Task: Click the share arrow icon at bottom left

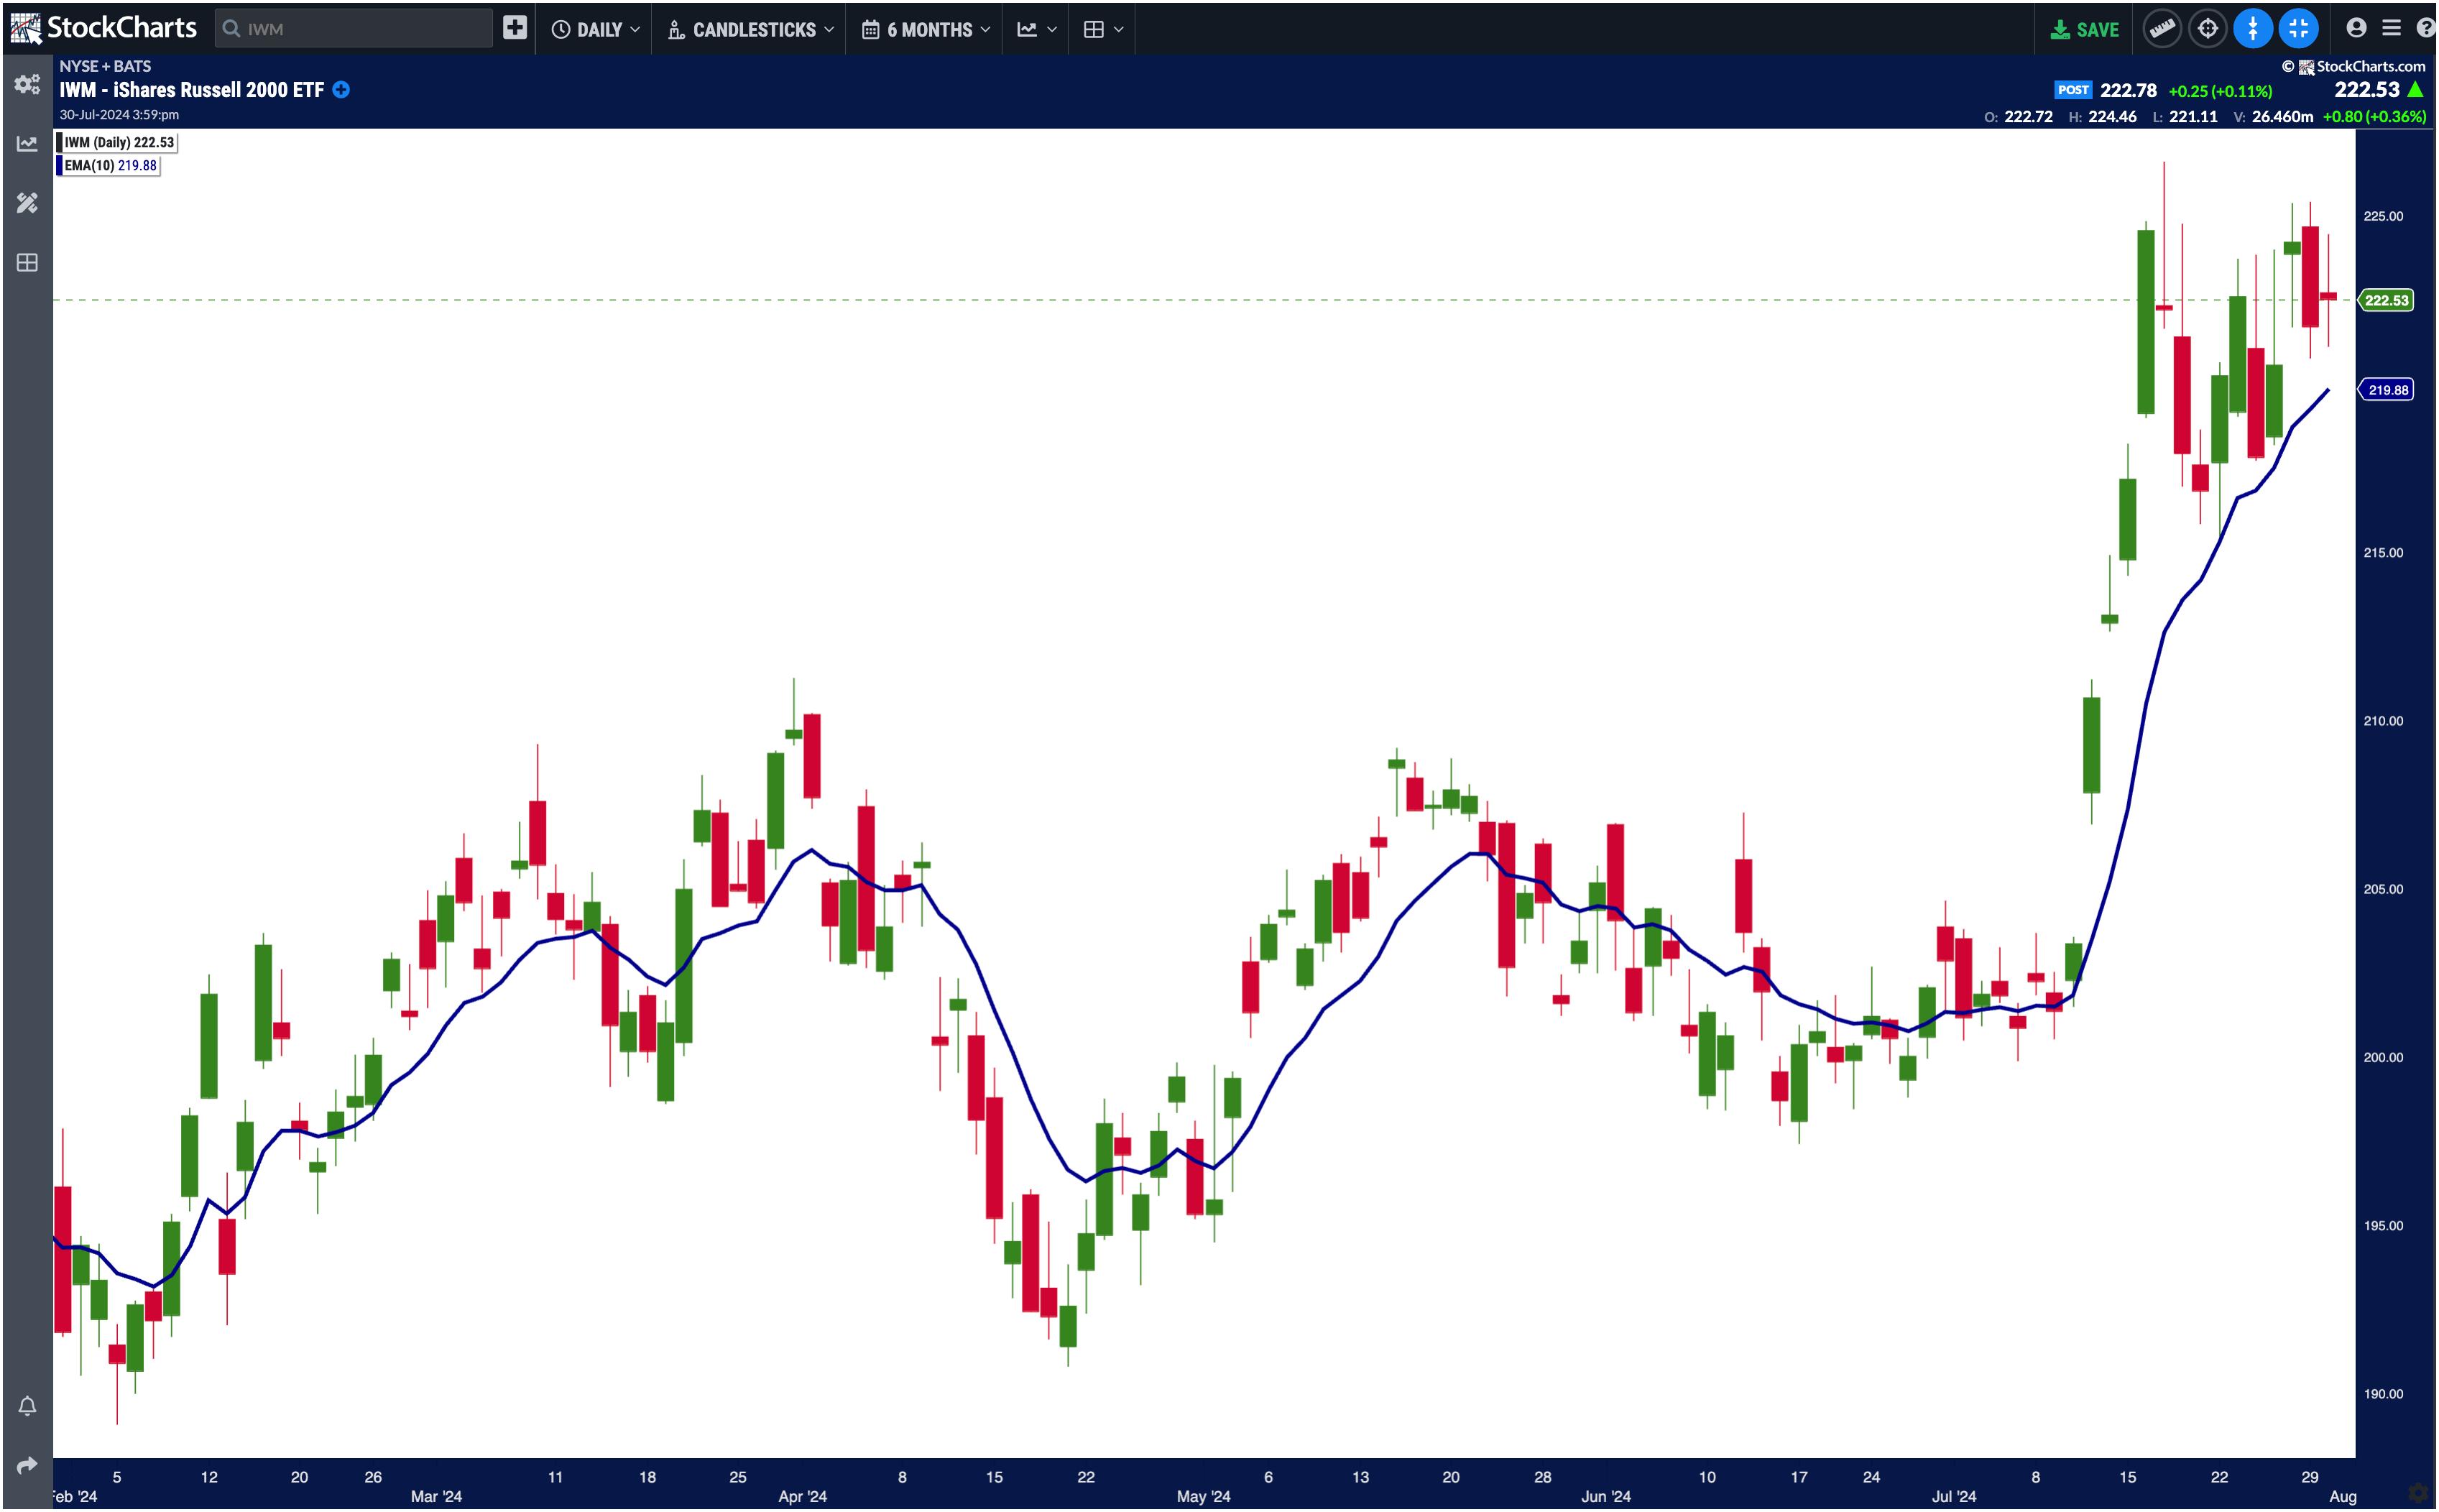Action: coord(27,1465)
